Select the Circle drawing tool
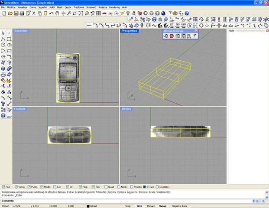This screenshot has width=269, height=208. pyautogui.click(x=3, y=45)
